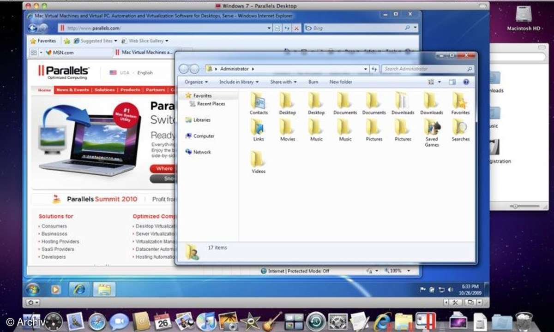Toggle the Explorer preview pane button
The image size is (554, 332).
tap(452, 82)
